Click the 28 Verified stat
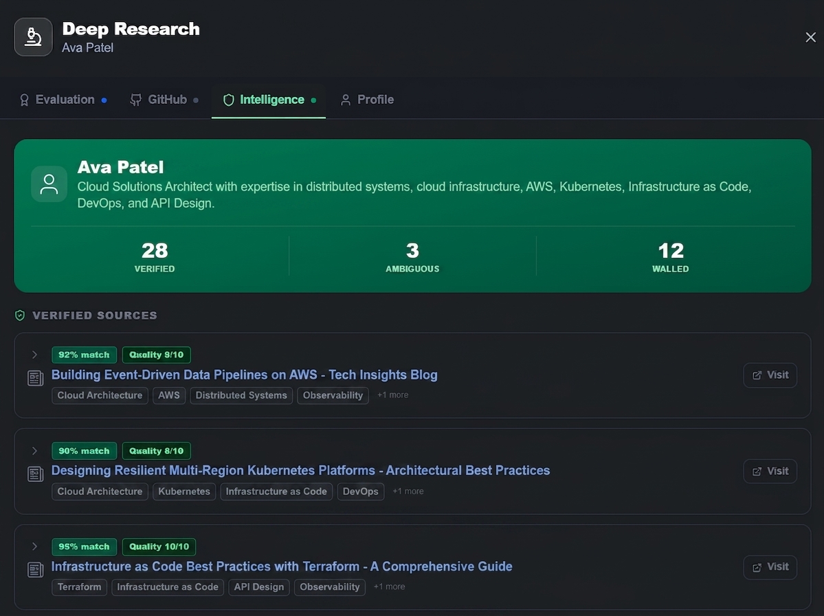 point(155,256)
